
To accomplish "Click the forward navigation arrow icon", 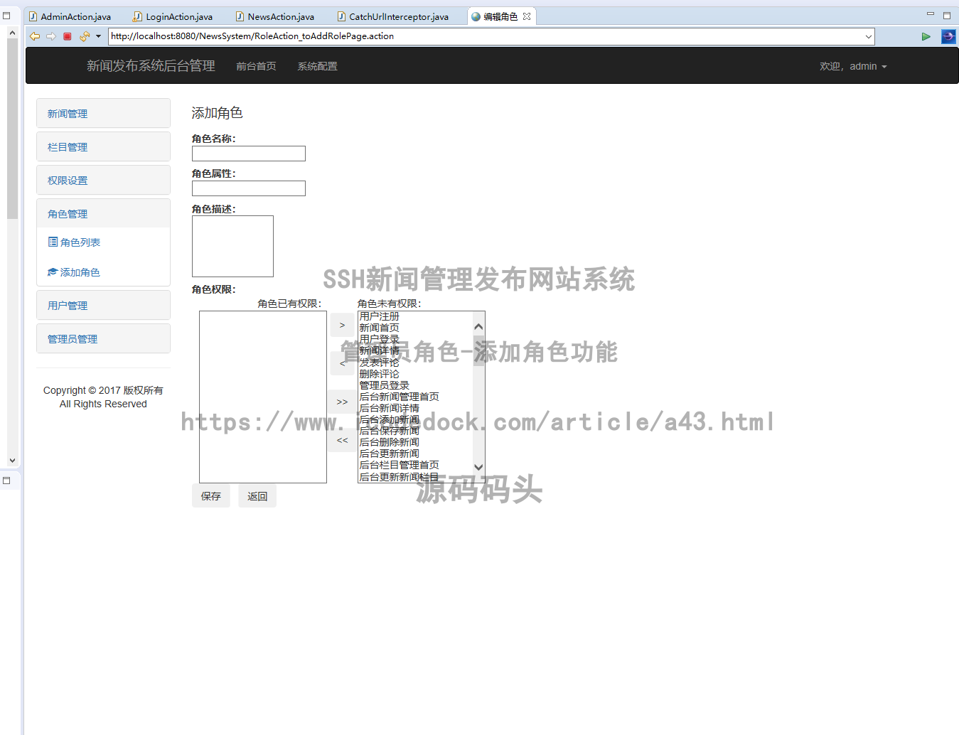I will click(x=50, y=36).
